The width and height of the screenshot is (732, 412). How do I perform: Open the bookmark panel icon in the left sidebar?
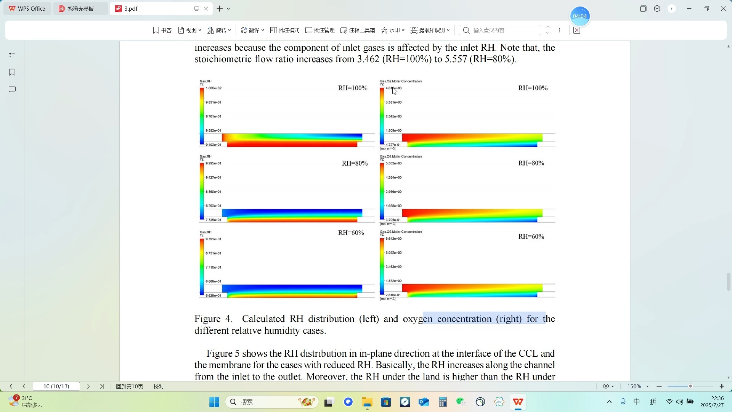click(12, 72)
